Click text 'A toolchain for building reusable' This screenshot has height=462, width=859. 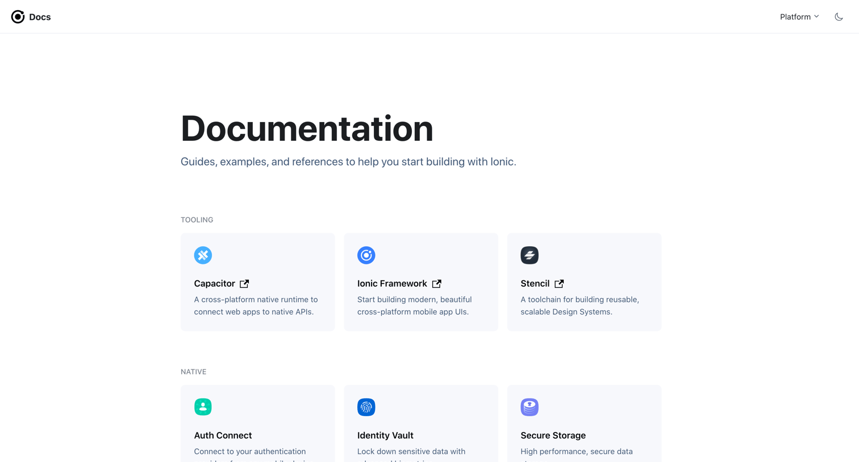click(579, 300)
